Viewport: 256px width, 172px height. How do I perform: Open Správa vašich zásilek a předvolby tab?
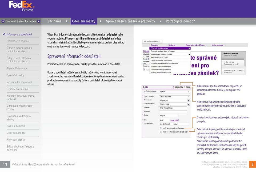130,21
